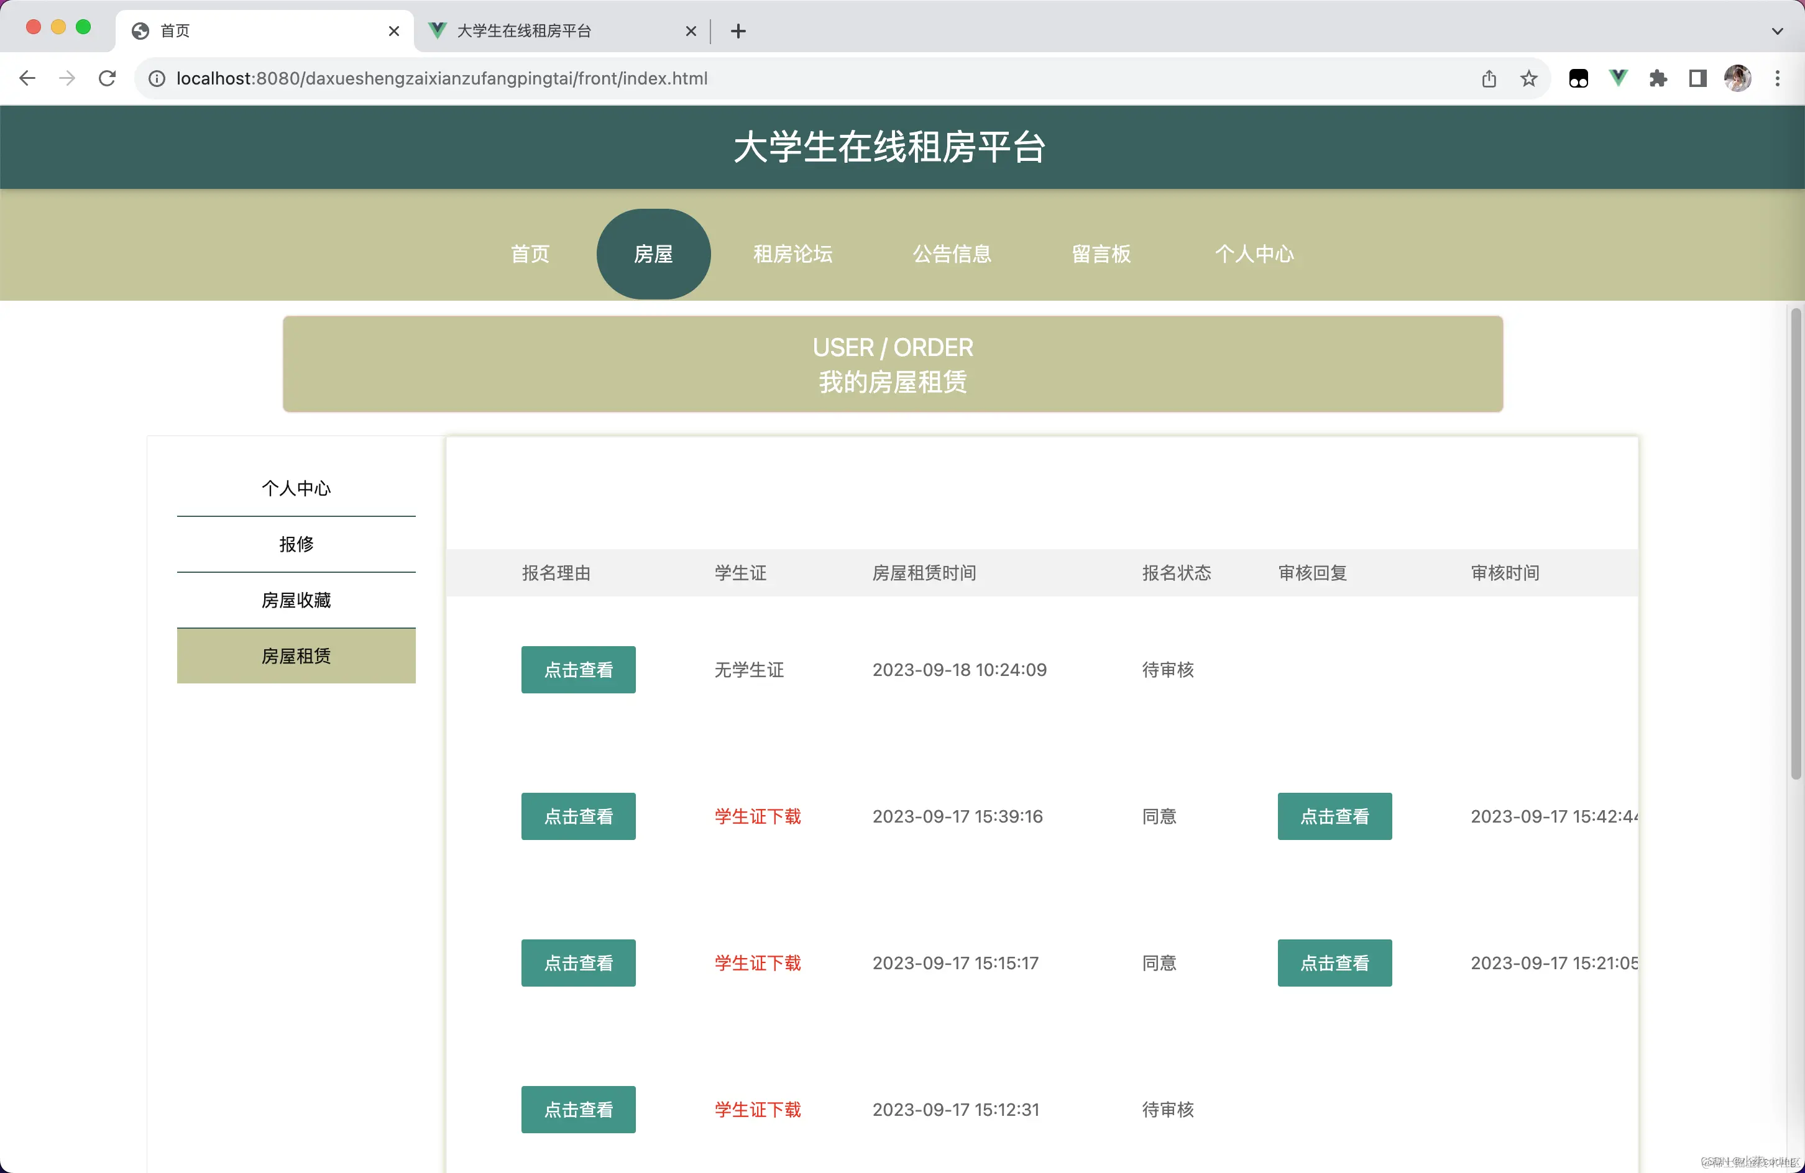Click the browser reload icon

point(107,78)
